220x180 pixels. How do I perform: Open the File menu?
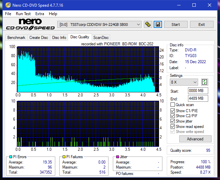coord(8,14)
